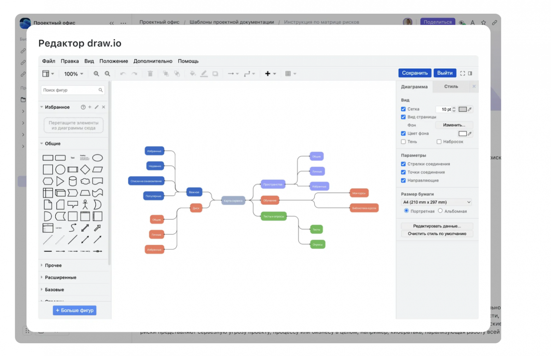Click the Redo arrow icon
The height and width of the screenshot is (356, 551).
tap(134, 74)
